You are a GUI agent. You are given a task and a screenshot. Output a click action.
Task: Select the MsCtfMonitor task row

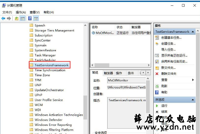(121, 33)
